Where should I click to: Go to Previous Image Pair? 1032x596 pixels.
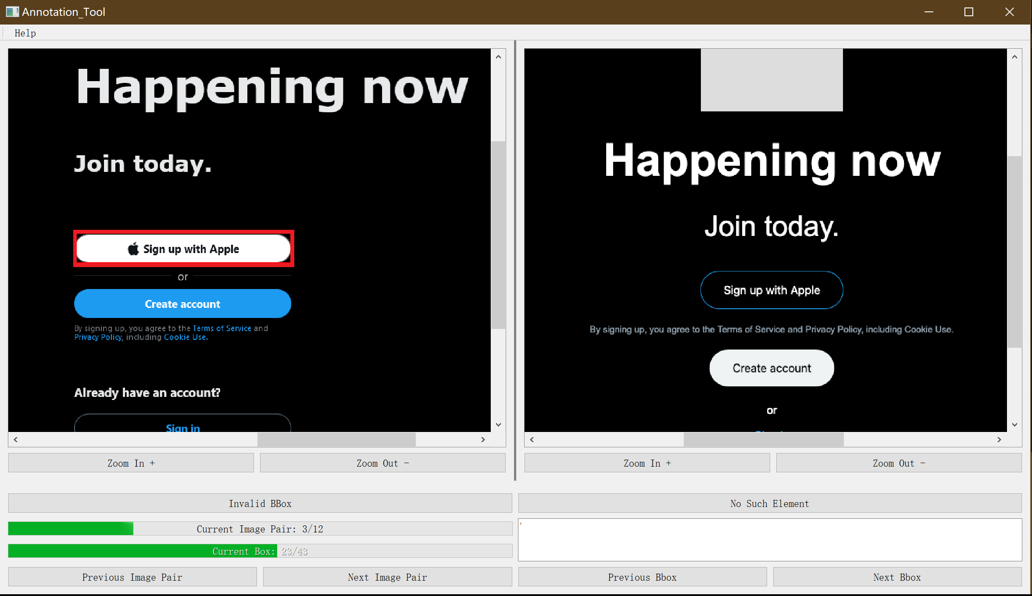tap(132, 577)
